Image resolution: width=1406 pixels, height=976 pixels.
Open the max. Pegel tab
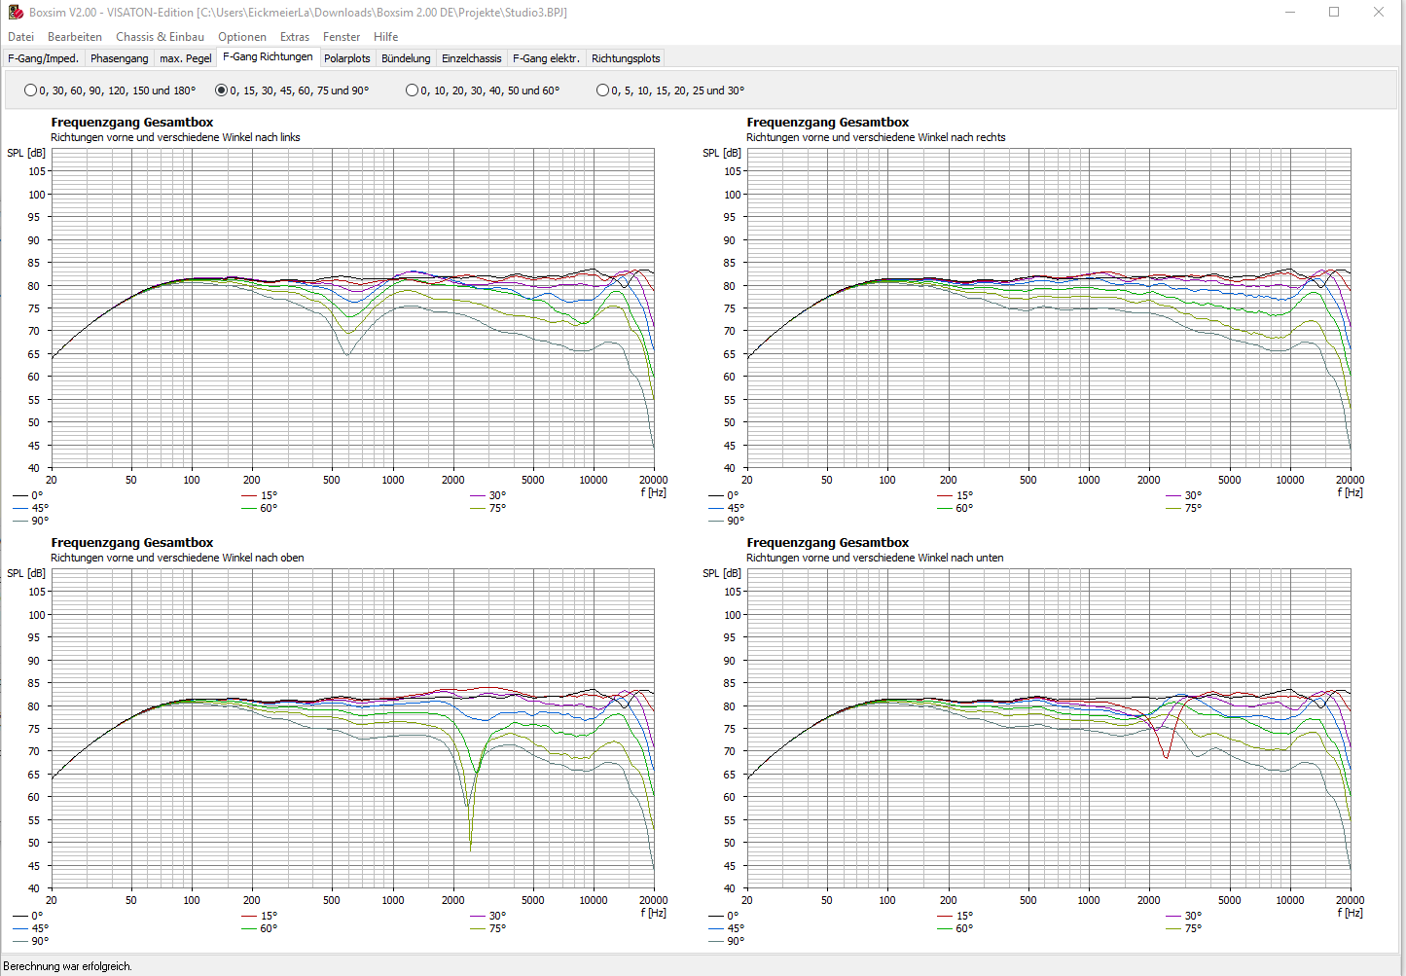coord(185,58)
